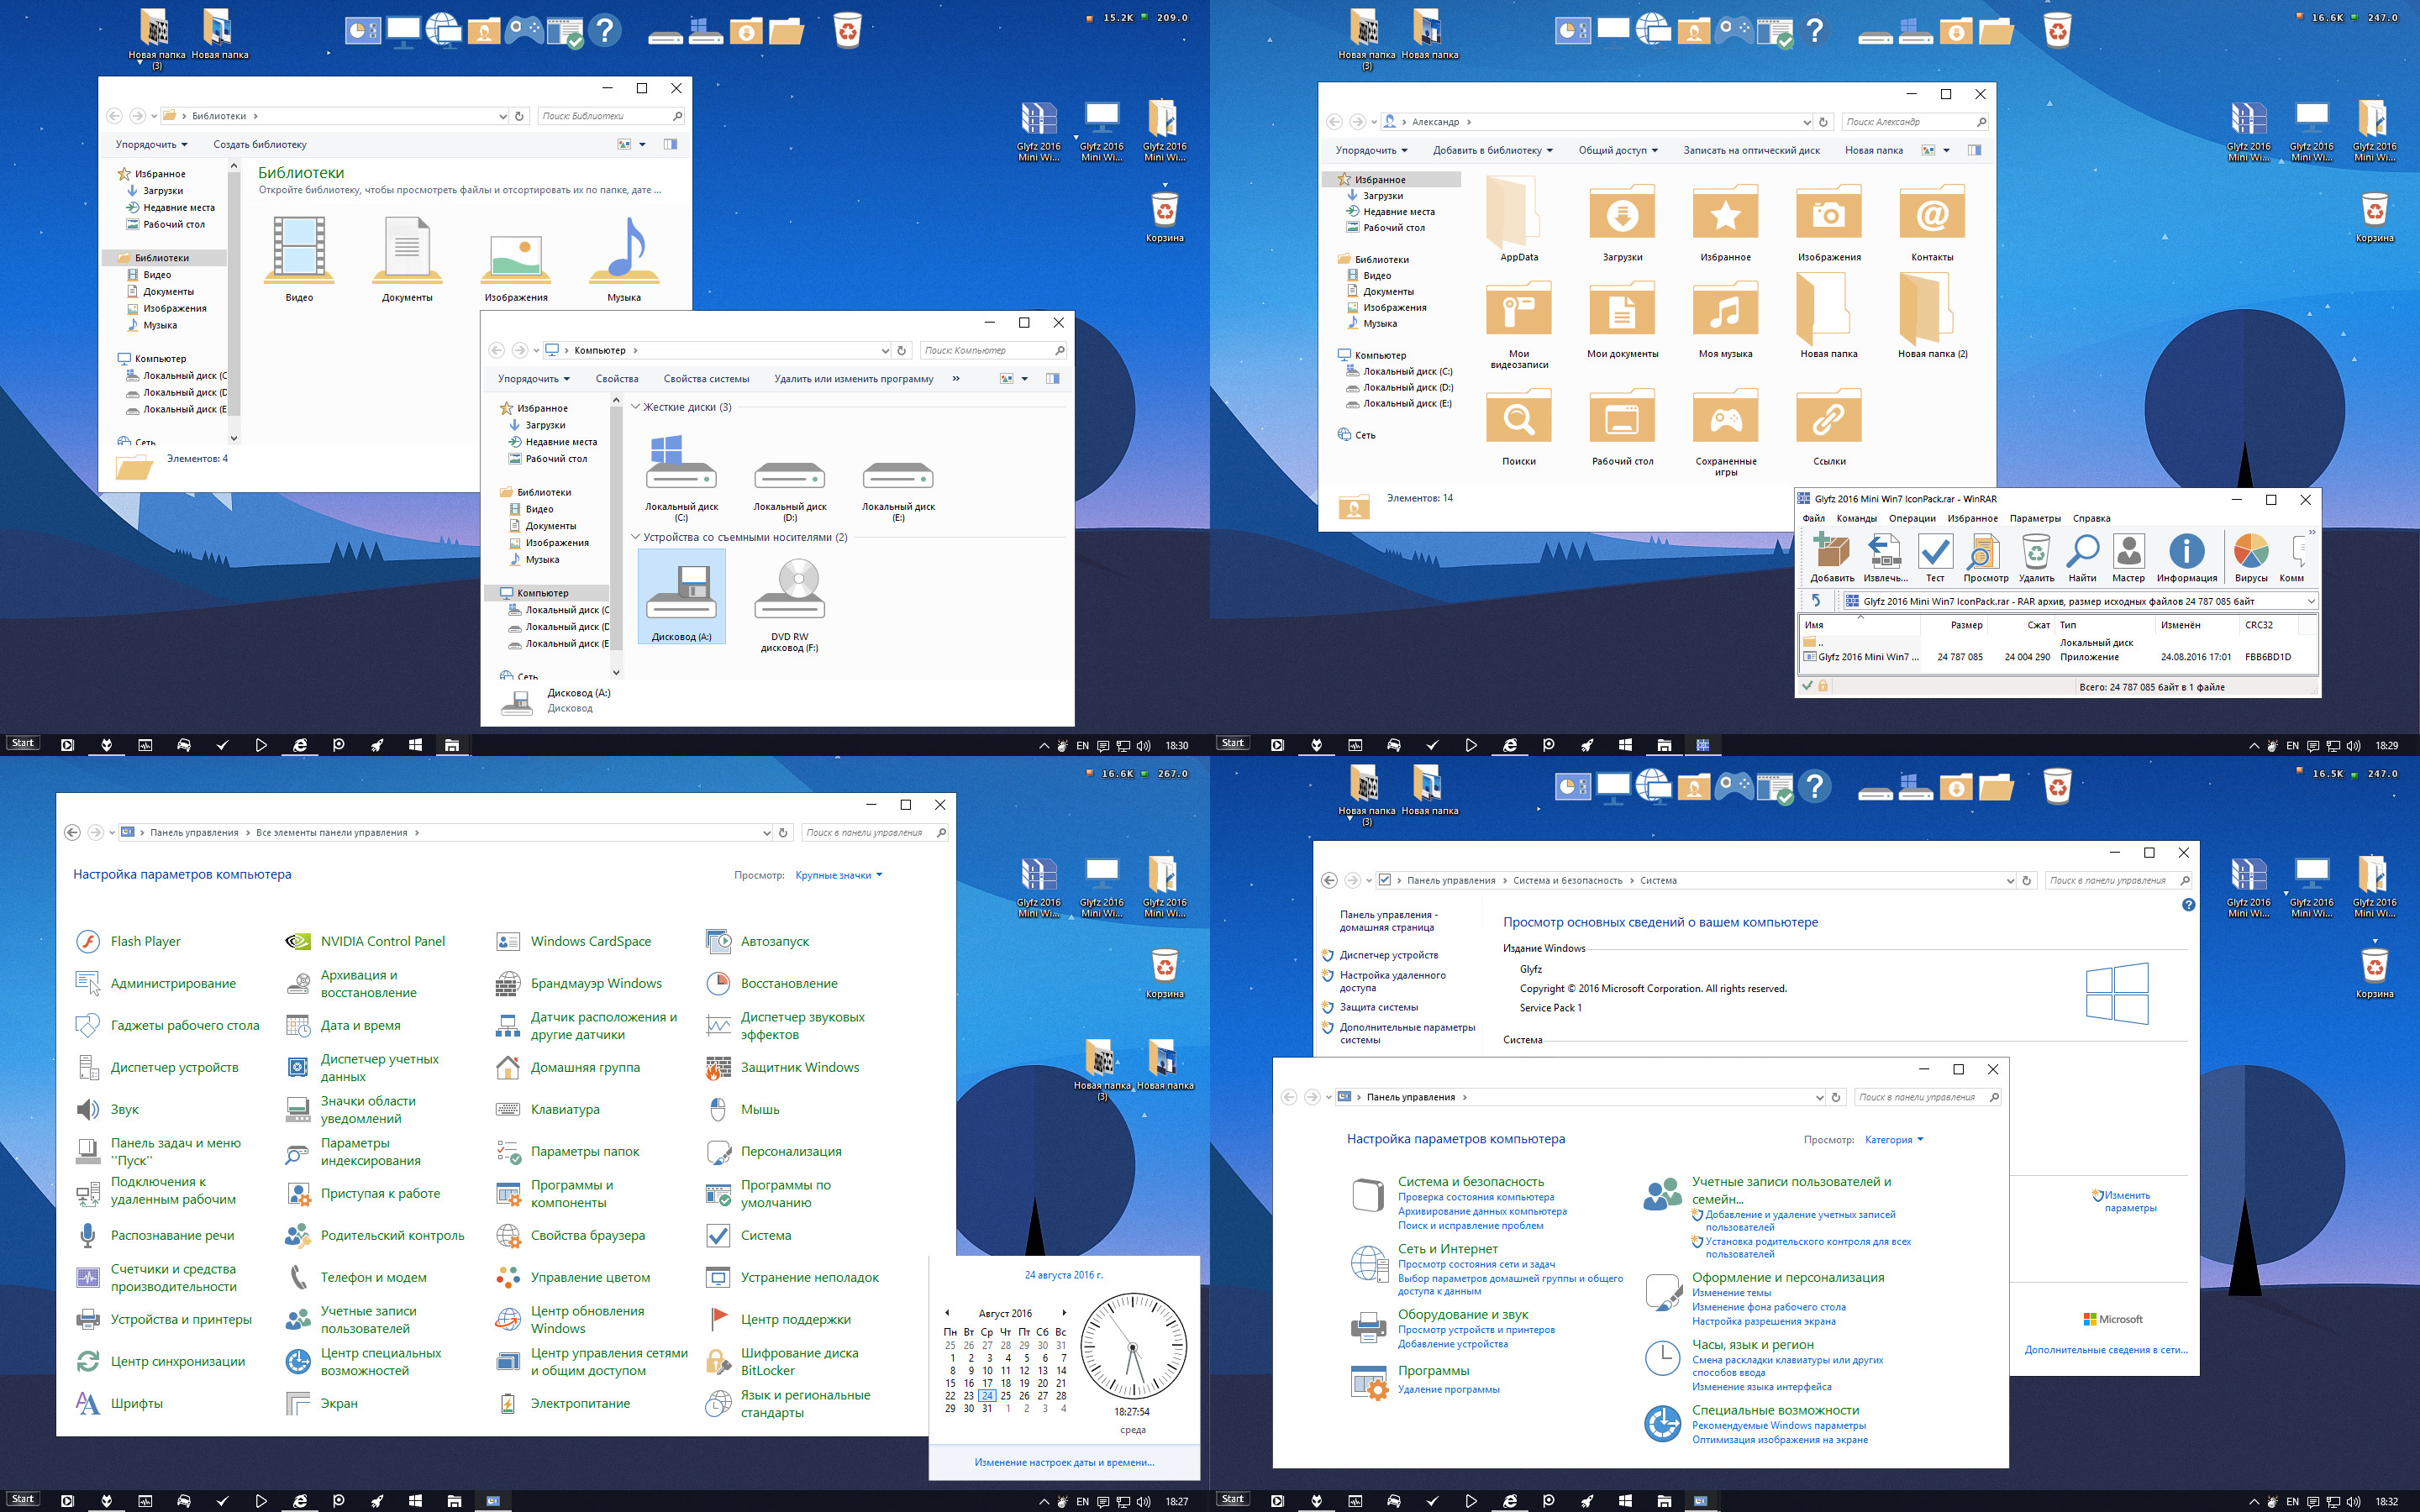Expand the WinRAR archive path dropdown
This screenshot has height=1512, width=2420.
pyautogui.click(x=2310, y=601)
